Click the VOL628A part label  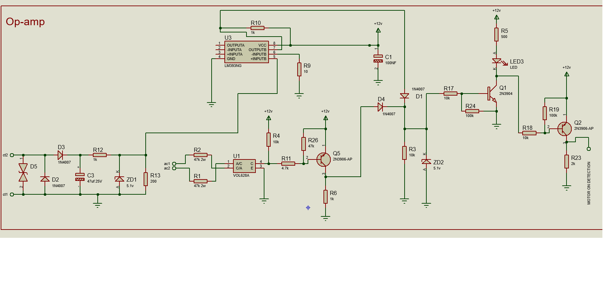(241, 175)
